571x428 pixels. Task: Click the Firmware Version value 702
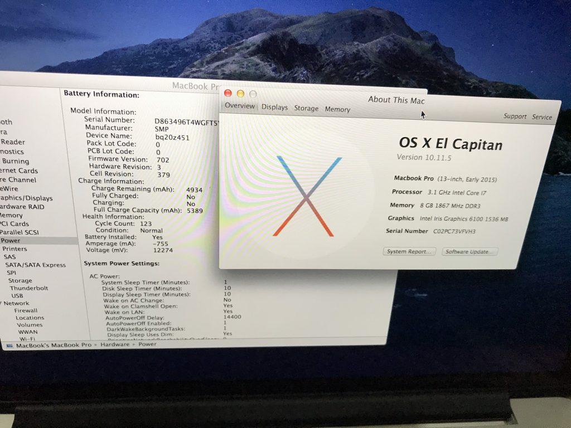[163, 160]
